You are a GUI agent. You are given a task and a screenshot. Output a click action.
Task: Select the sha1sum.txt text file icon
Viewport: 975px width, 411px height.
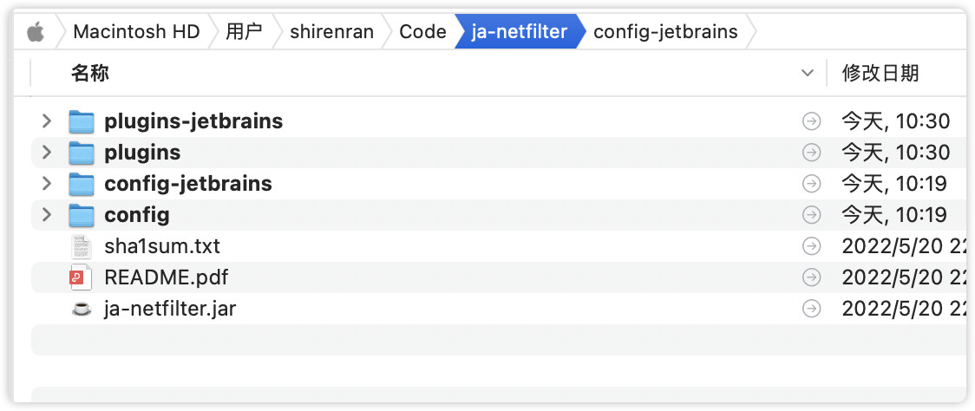pos(82,247)
